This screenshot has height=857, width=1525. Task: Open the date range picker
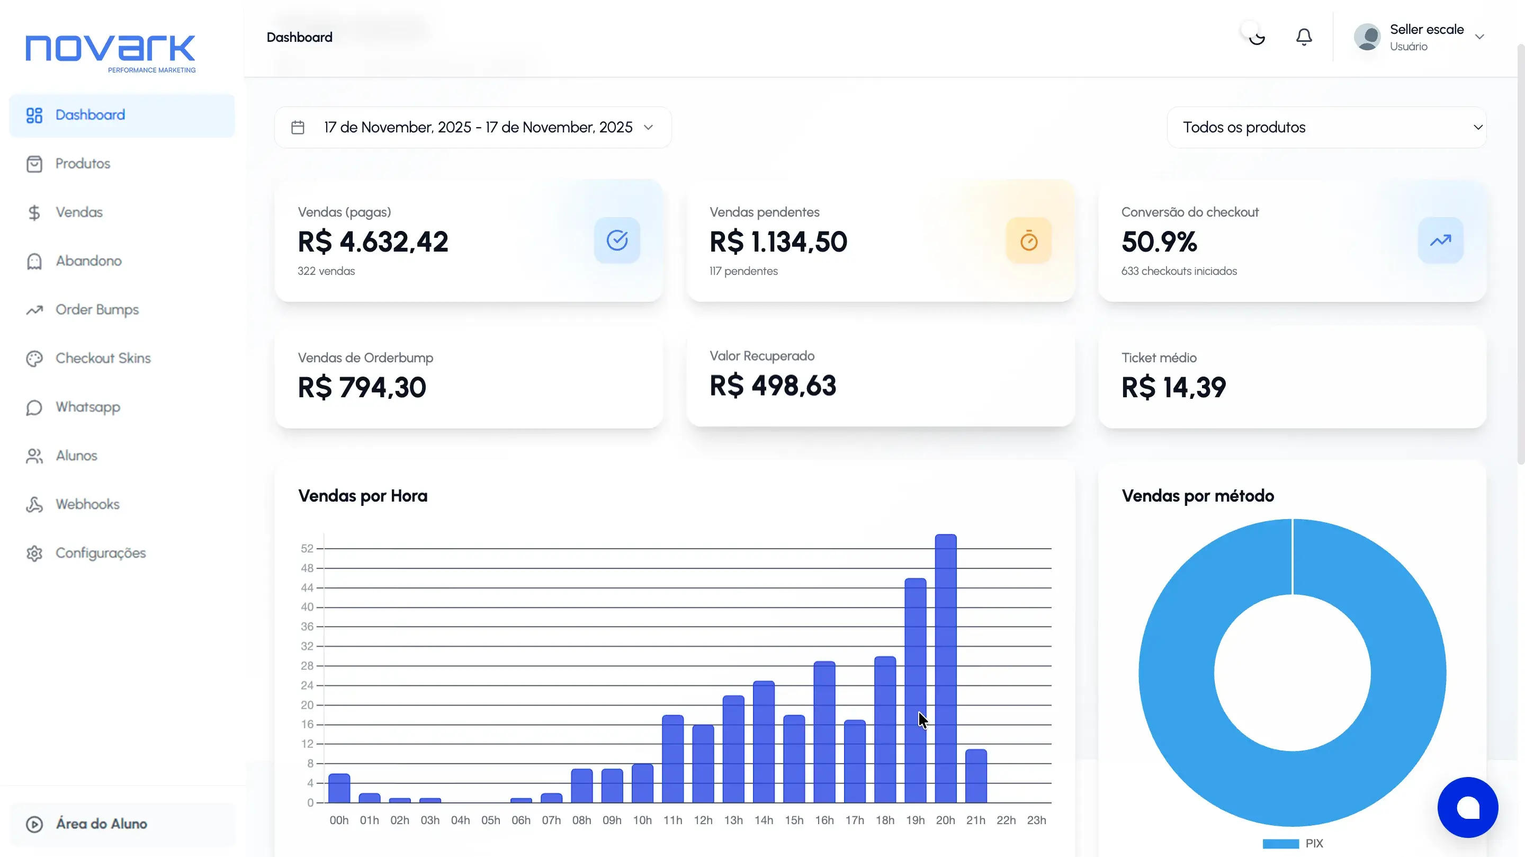[472, 127]
